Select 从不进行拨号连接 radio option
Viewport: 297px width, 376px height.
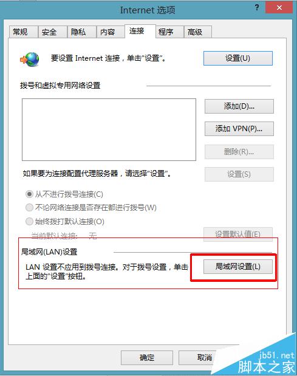[29, 194]
